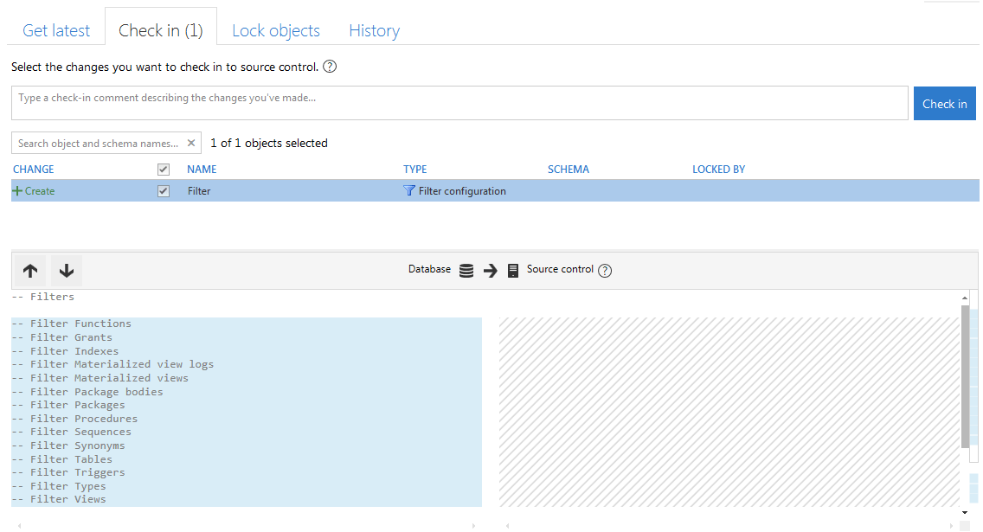Toggle the select-all checkbox in header
Screen dimensions: 983x532
click(164, 170)
